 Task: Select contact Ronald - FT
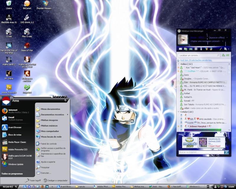(189, 101)
